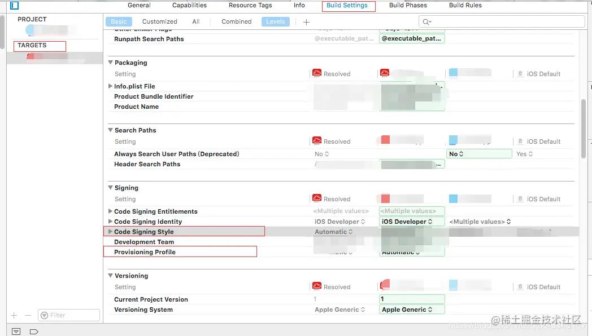Viewport: 592px width, 336px height.
Task: Switch to the Combined view
Action: pyautogui.click(x=236, y=21)
